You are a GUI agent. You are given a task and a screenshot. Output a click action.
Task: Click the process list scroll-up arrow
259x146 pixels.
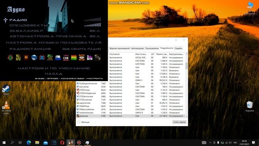click(x=187, y=54)
